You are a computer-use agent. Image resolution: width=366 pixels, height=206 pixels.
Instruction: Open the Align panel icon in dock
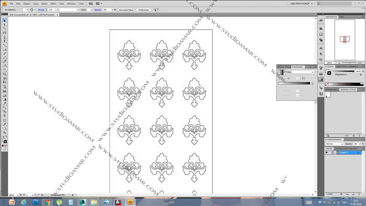coord(321,28)
